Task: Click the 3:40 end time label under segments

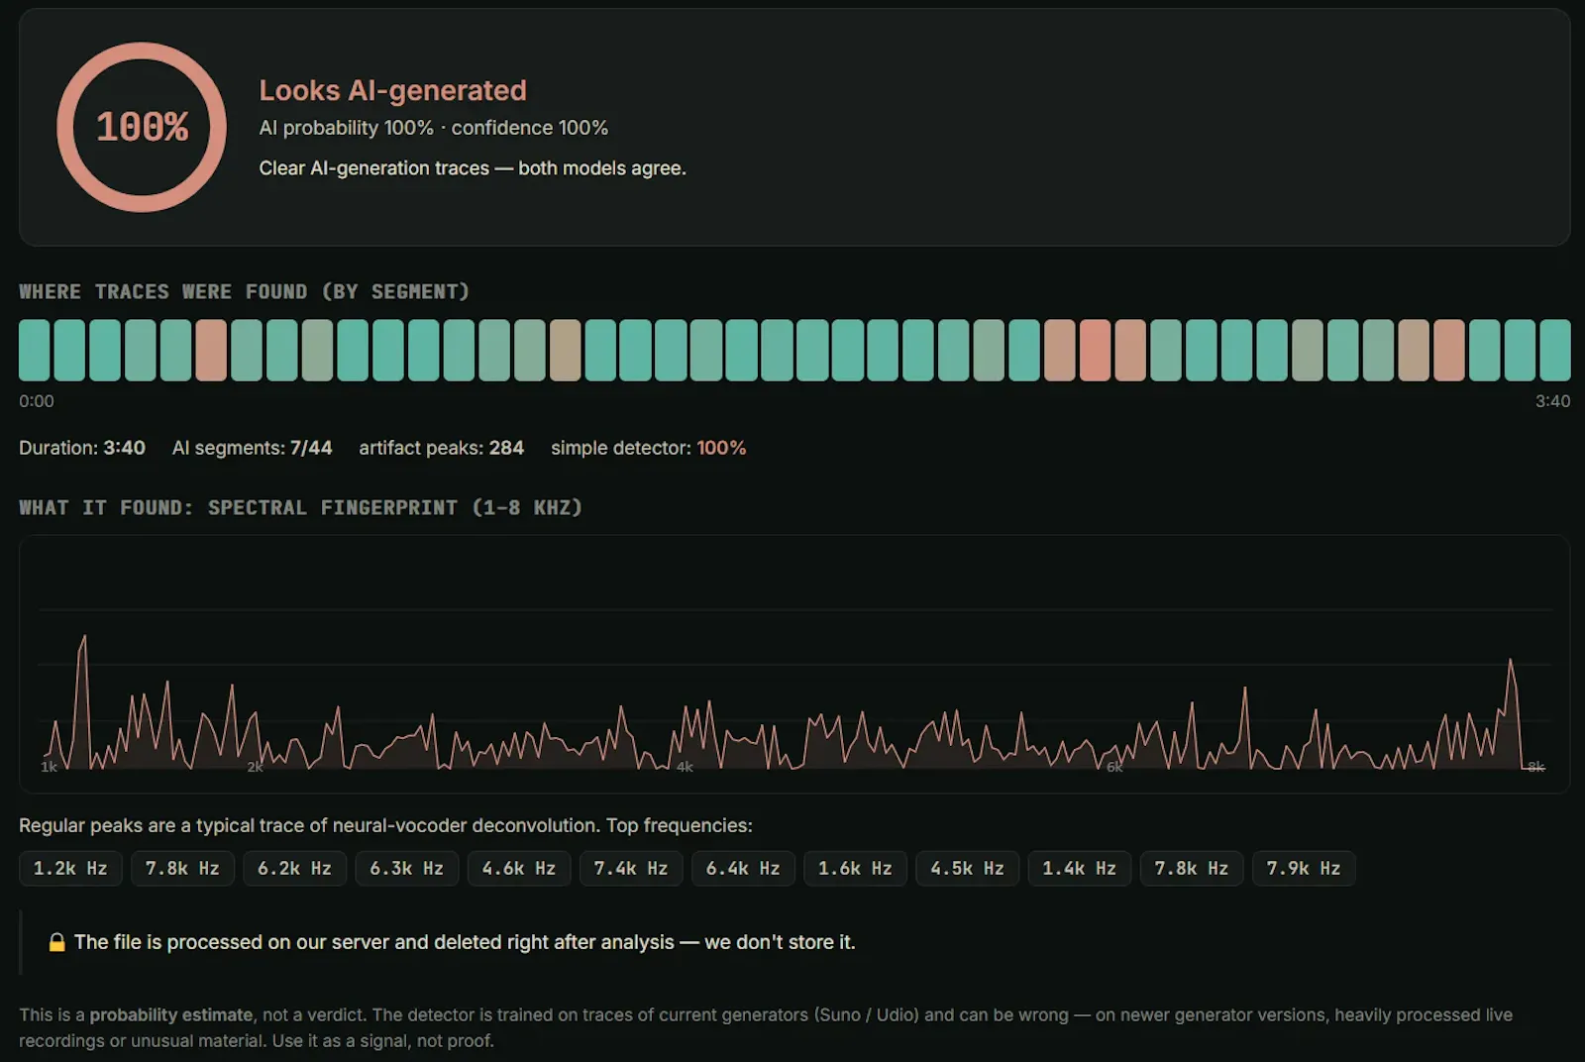Action: tap(1552, 401)
